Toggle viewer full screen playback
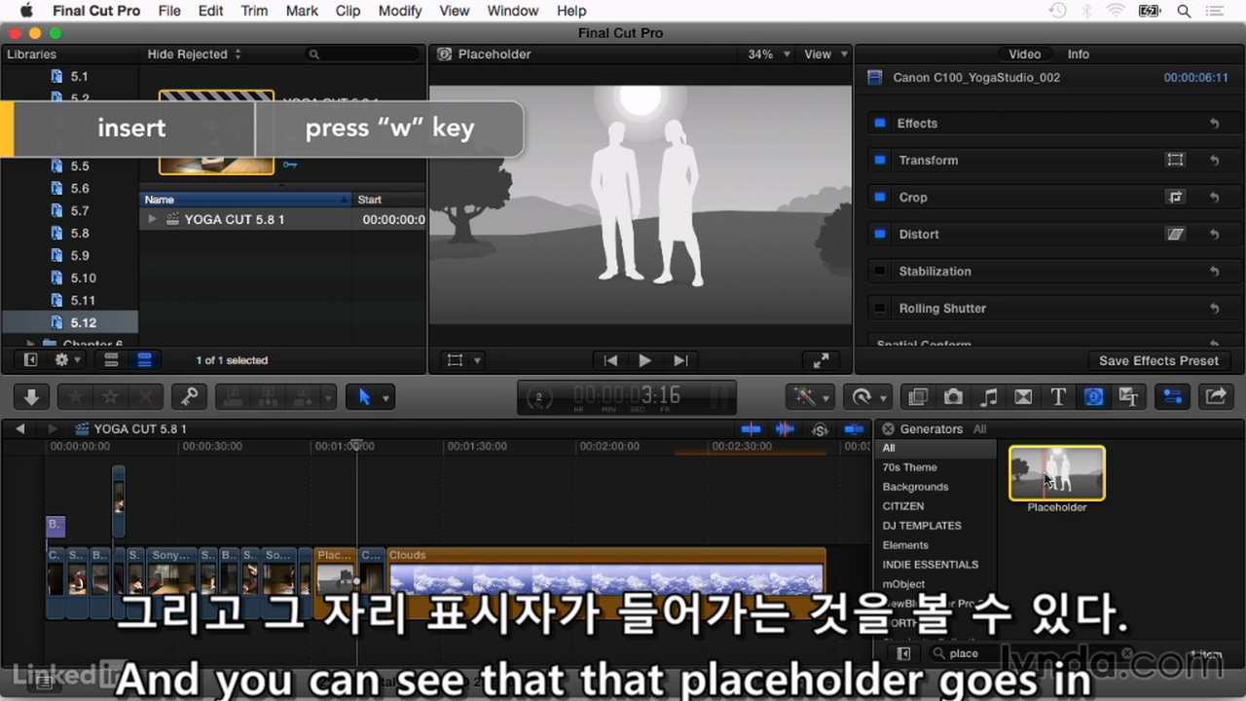Viewport: 1246px width, 701px height. (821, 360)
